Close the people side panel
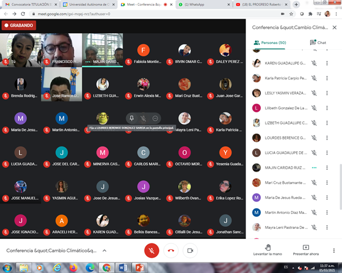Image resolution: width=342 pixels, height=273 pixels. pos(334,27)
